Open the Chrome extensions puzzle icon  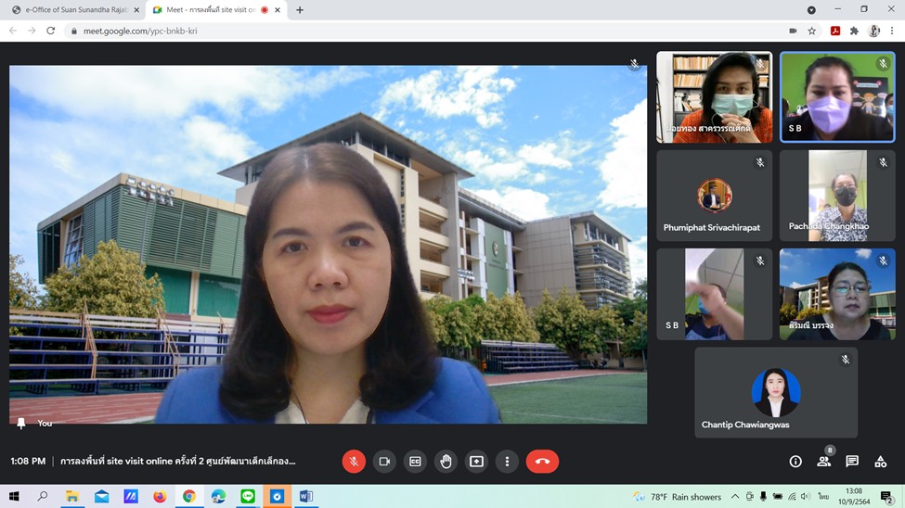pyautogui.click(x=854, y=31)
